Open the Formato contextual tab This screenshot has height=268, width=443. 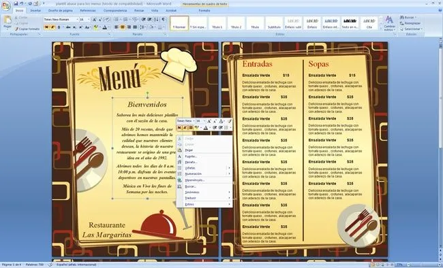click(x=204, y=10)
